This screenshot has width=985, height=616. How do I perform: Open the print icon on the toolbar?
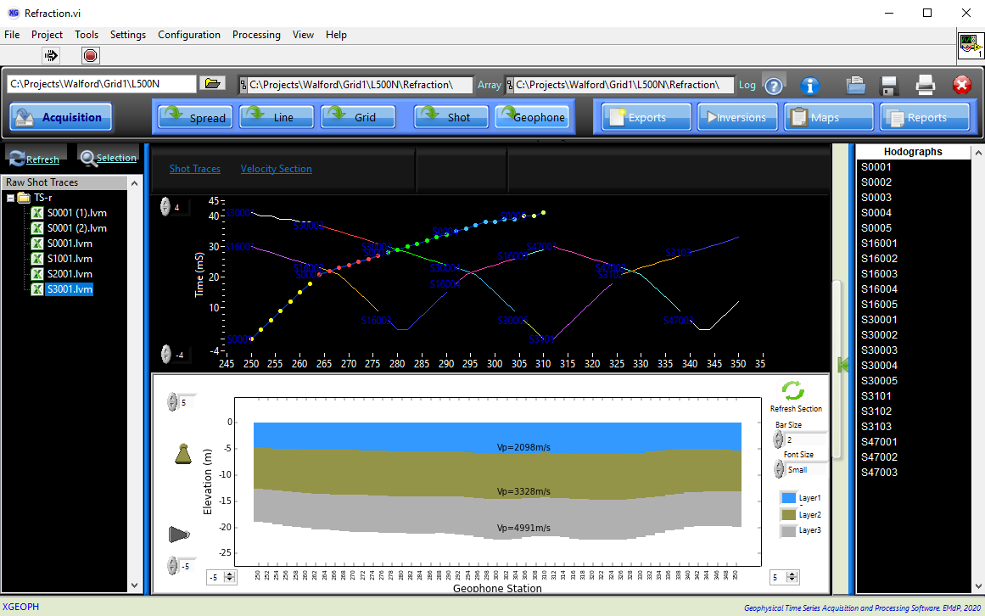[925, 85]
